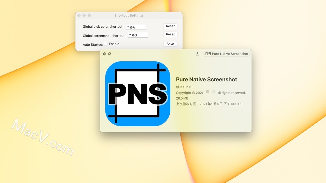326x183 pixels.
Task: Click the 26.5 MB file size
Action: (182, 98)
